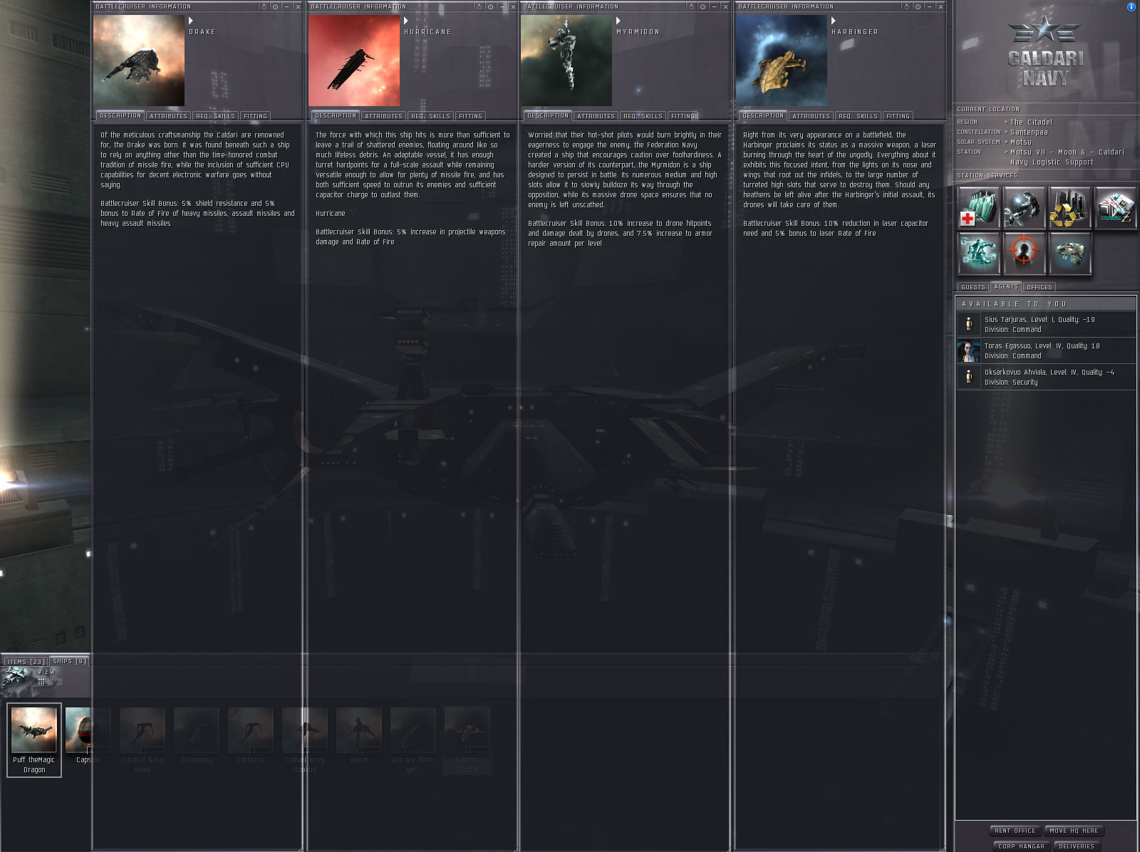Select agent Sius Tarjuras row
The width and height of the screenshot is (1140, 852).
point(1046,324)
